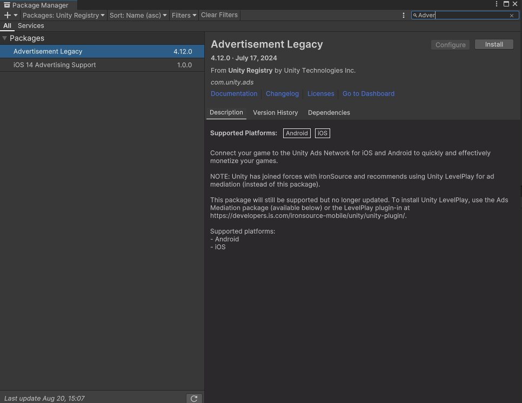This screenshot has height=403, width=522.
Task: Click the Advertisement Legacy title heading
Action: tap(266, 44)
